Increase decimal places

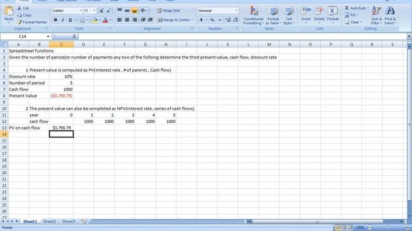click(x=228, y=20)
